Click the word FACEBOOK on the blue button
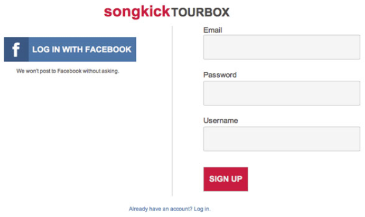365x217 pixels. point(108,50)
